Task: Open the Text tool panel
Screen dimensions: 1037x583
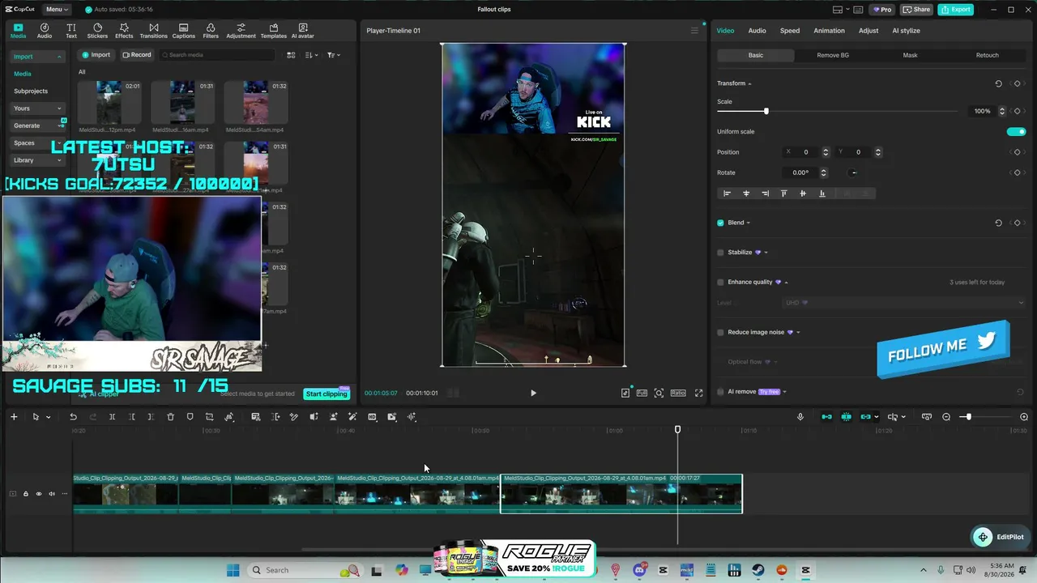Action: pos(71,31)
